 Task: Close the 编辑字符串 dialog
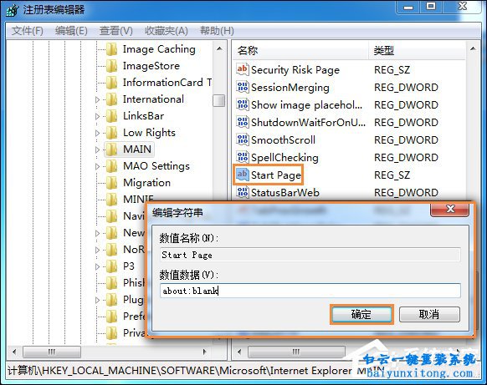click(x=449, y=210)
